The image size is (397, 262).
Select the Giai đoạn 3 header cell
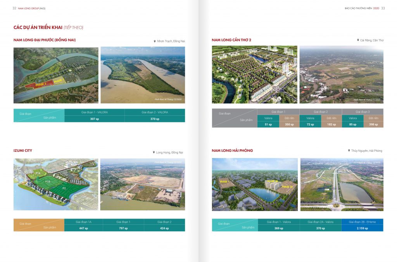362,112
